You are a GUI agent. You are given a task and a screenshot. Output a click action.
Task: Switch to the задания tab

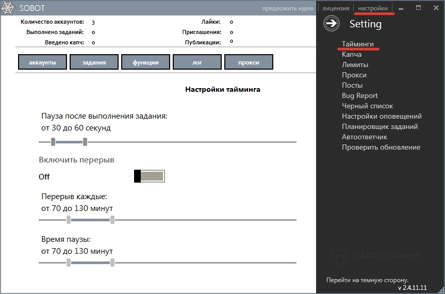tap(94, 62)
